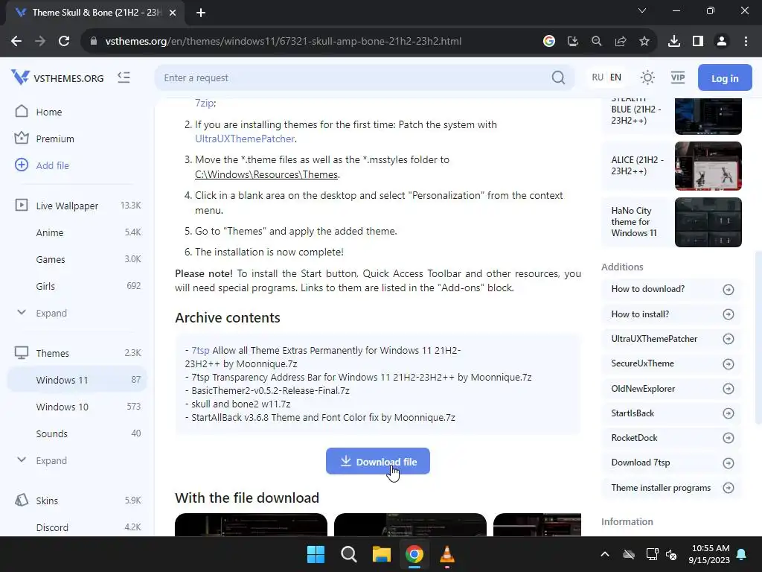Image resolution: width=762 pixels, height=572 pixels.
Task: Open Chrome profile icon
Action: (x=722, y=42)
